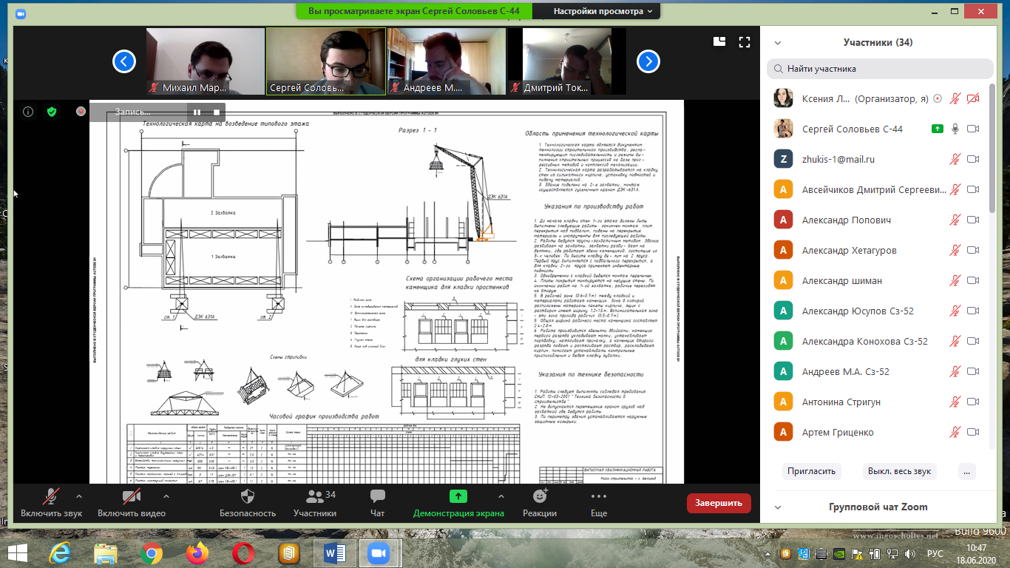Select Михаил Мар... video thumbnail

coord(206,61)
